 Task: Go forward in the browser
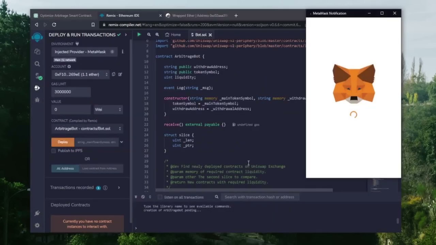pos(45,25)
